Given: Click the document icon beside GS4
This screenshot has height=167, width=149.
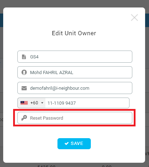Looking at the screenshot, I should point(24,57).
